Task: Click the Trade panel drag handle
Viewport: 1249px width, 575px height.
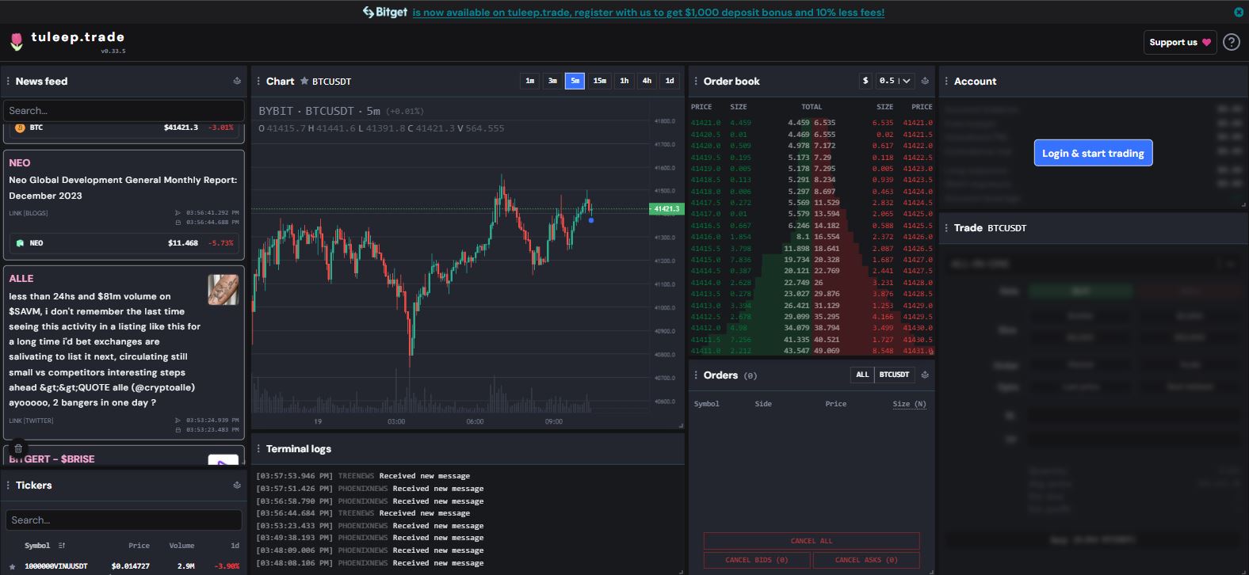Action: pos(946,227)
